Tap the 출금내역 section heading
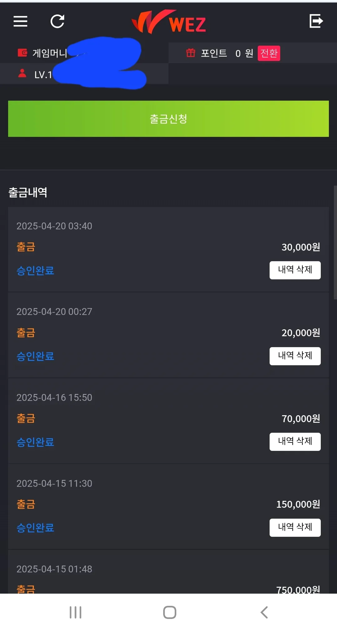Image resolution: width=337 pixels, height=633 pixels. point(28,192)
